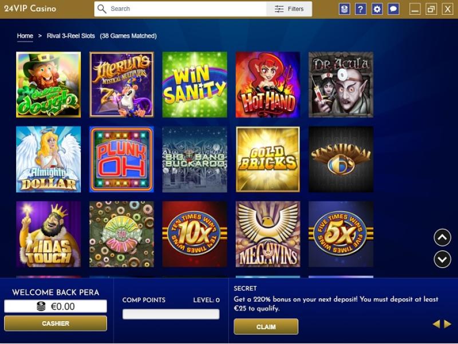Image resolution: width=458 pixels, height=344 pixels.
Task: Claim the 220% secret bonus
Action: [x=266, y=326]
